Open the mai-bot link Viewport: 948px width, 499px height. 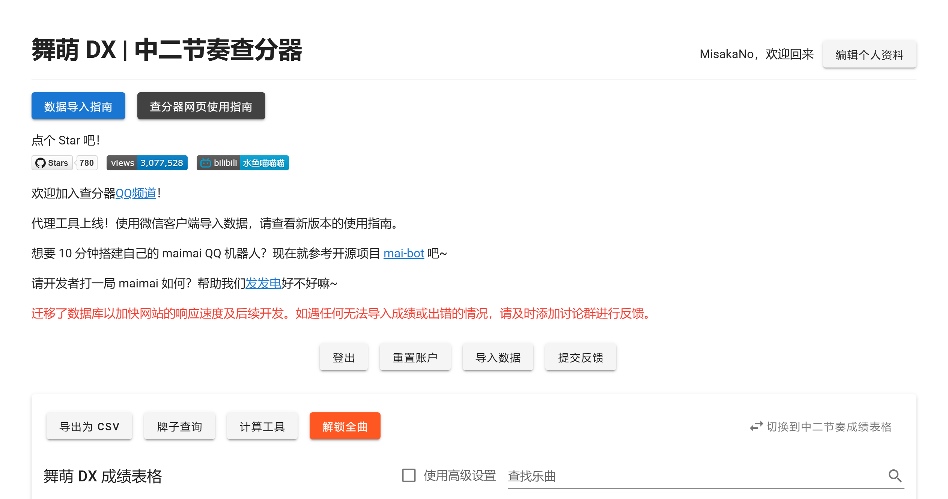tap(404, 253)
